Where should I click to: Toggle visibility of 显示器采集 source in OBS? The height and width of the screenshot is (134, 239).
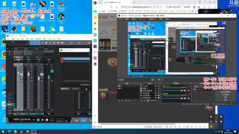(156, 98)
